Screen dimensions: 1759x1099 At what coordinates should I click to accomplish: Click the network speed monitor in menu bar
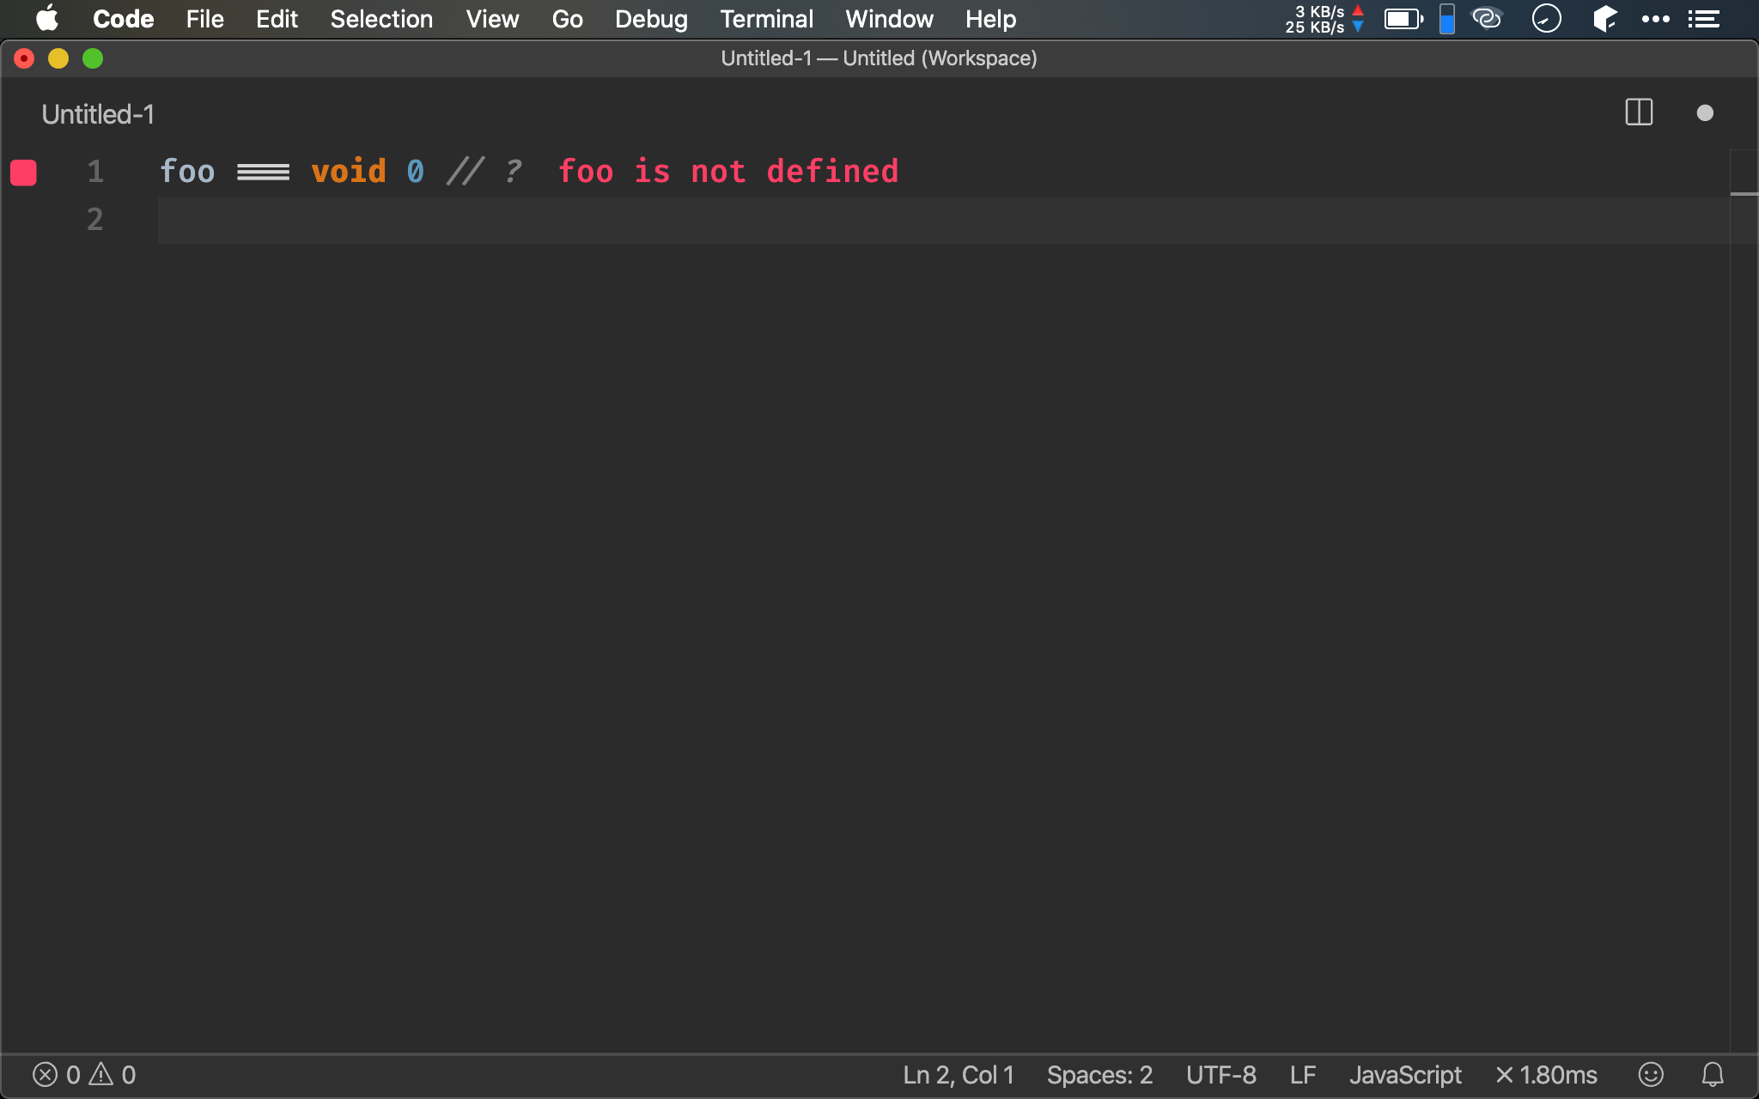coord(1324,19)
